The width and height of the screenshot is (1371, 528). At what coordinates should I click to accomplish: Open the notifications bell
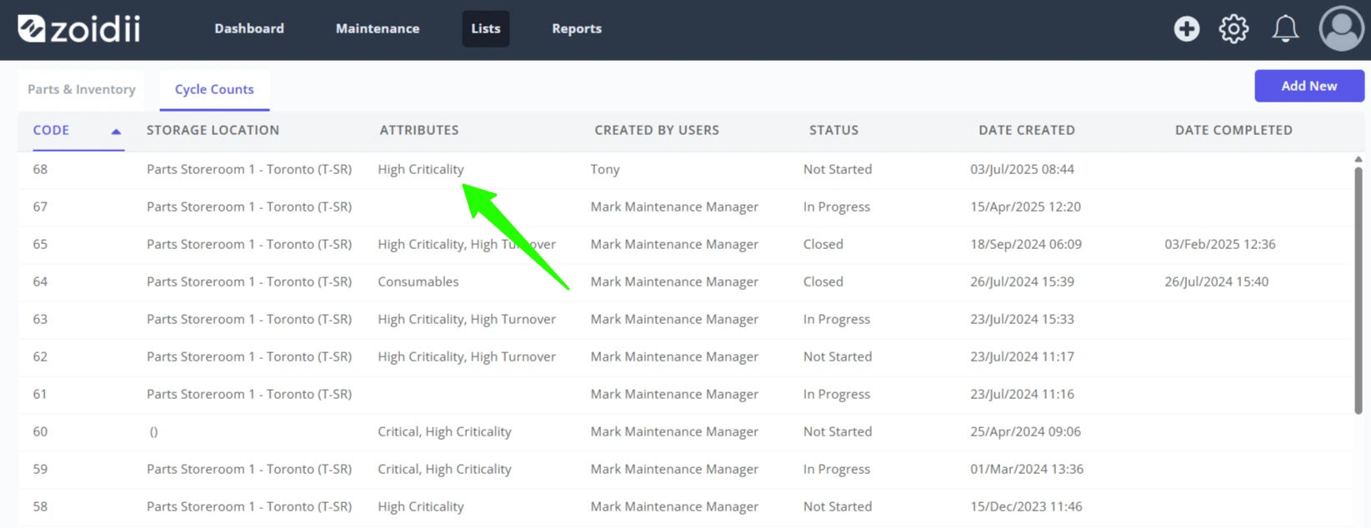click(1285, 29)
